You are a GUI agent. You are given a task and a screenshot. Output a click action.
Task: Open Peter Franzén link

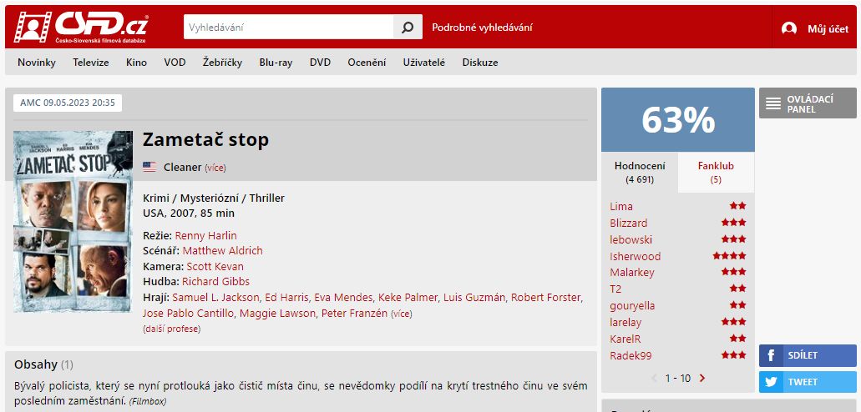[354, 314]
